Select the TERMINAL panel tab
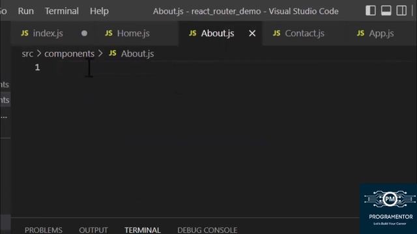The width and height of the screenshot is (417, 234). [143, 229]
